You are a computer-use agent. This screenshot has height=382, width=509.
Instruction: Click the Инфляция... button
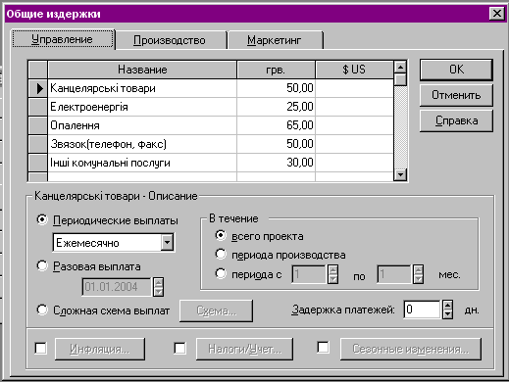pyautogui.click(x=100, y=350)
